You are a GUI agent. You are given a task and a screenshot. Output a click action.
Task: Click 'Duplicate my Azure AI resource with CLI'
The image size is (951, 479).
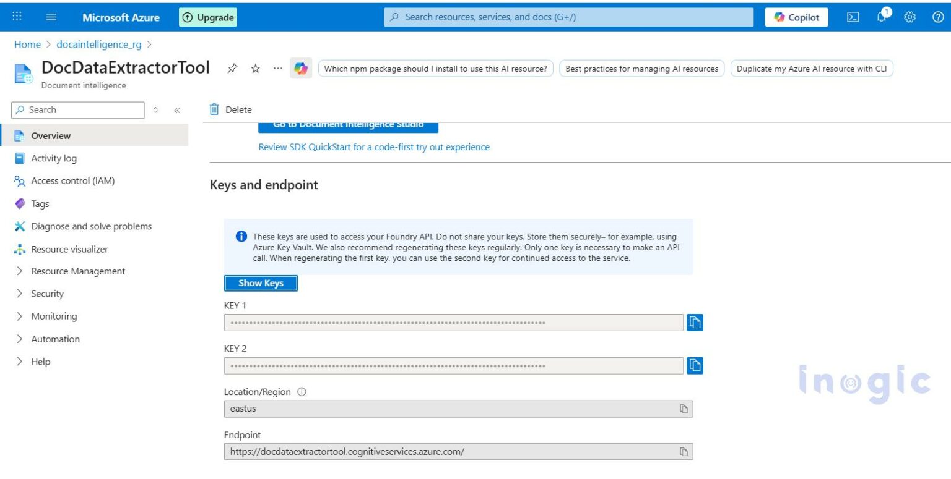(812, 69)
